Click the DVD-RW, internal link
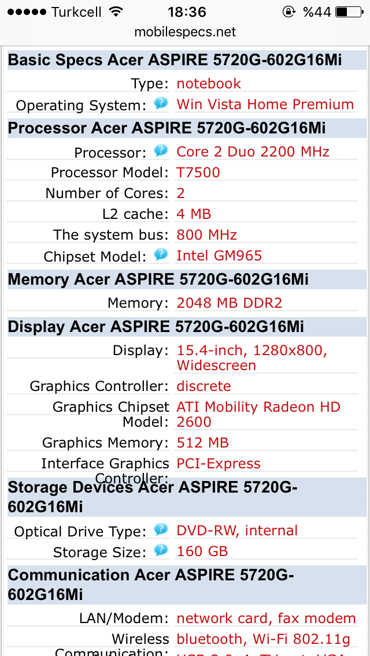 [237, 531]
